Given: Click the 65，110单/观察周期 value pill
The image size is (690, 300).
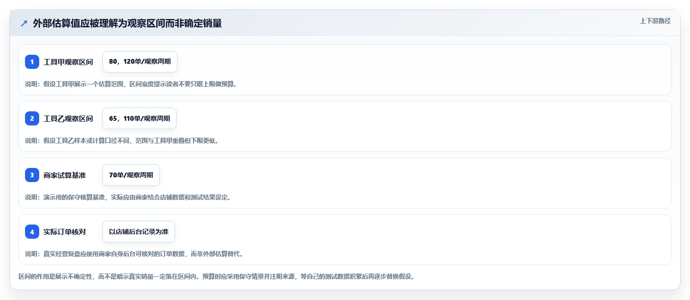Looking at the screenshot, I should (139, 118).
